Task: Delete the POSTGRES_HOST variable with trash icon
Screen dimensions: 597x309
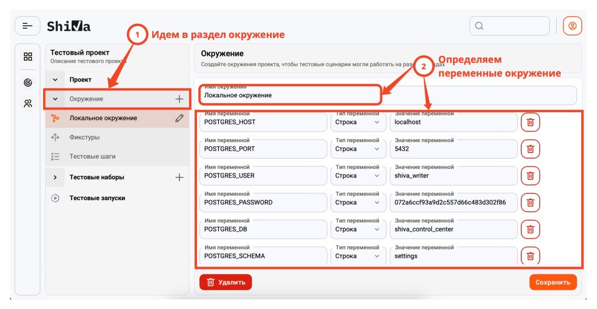Action: pos(530,122)
